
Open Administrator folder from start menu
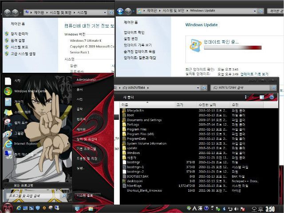point(86,80)
